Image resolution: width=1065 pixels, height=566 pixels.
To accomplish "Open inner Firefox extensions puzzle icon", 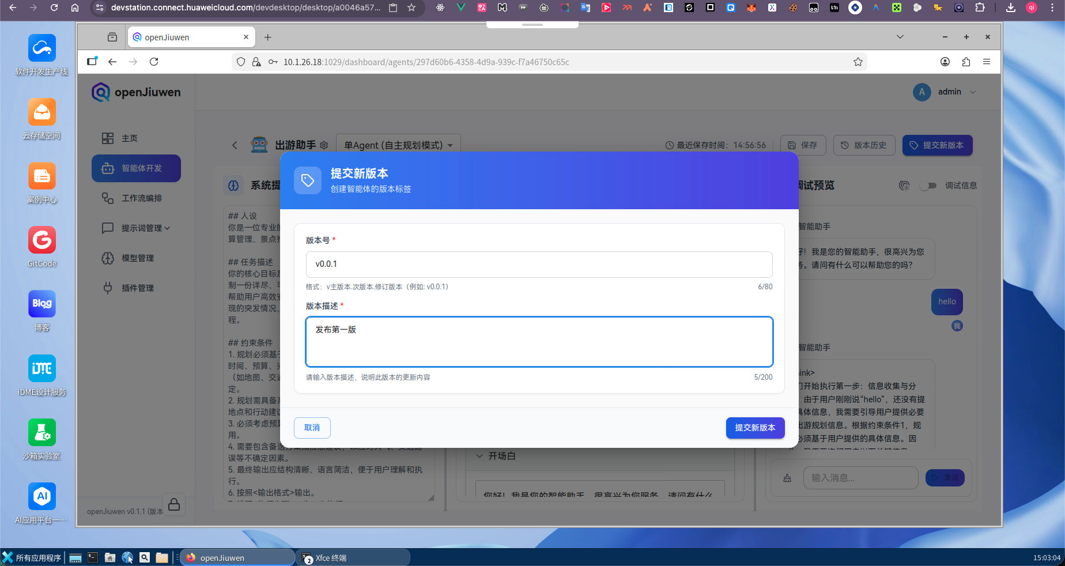I will [x=966, y=62].
